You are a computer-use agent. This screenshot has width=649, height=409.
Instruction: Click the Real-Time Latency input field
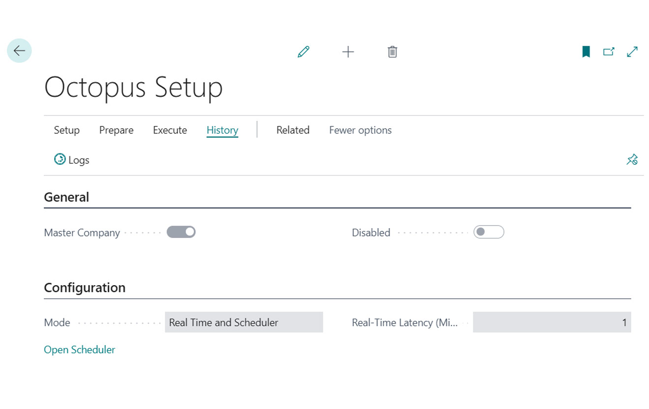552,322
